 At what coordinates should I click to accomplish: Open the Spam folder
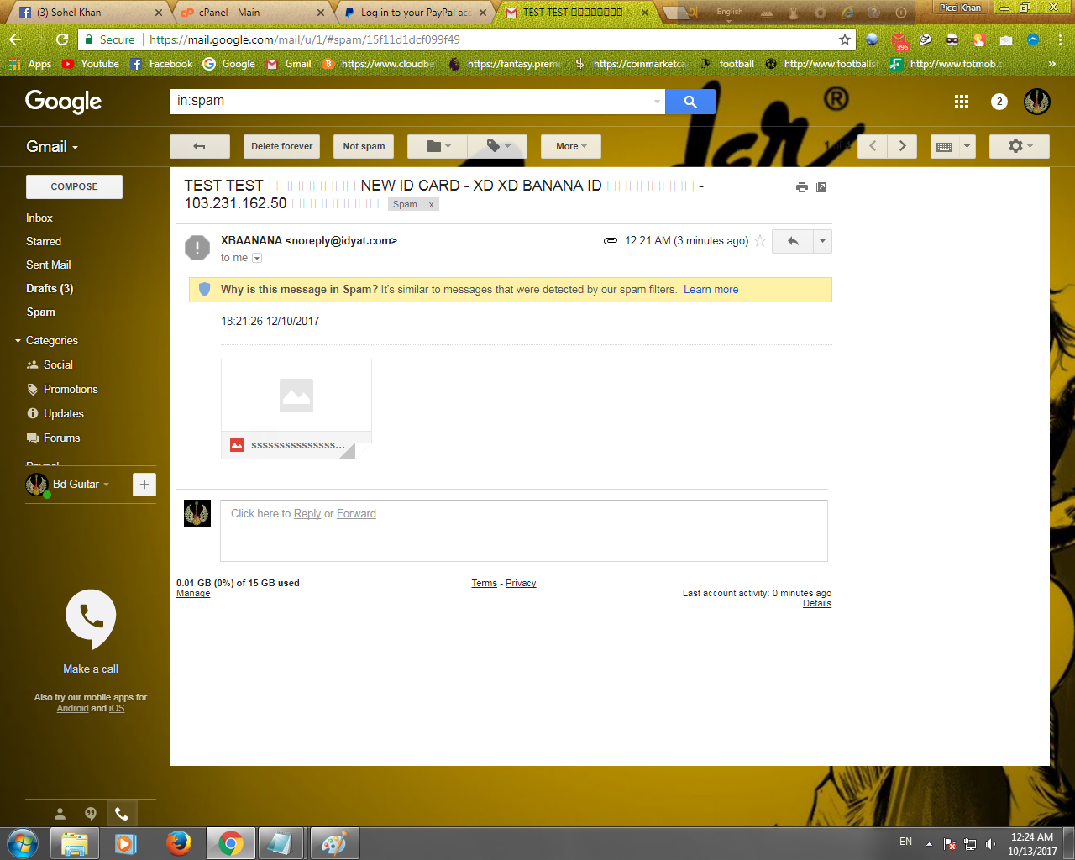point(40,312)
